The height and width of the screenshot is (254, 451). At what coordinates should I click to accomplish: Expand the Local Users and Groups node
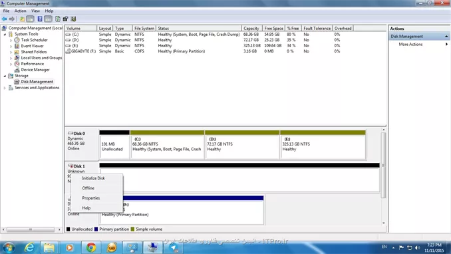coord(11,58)
